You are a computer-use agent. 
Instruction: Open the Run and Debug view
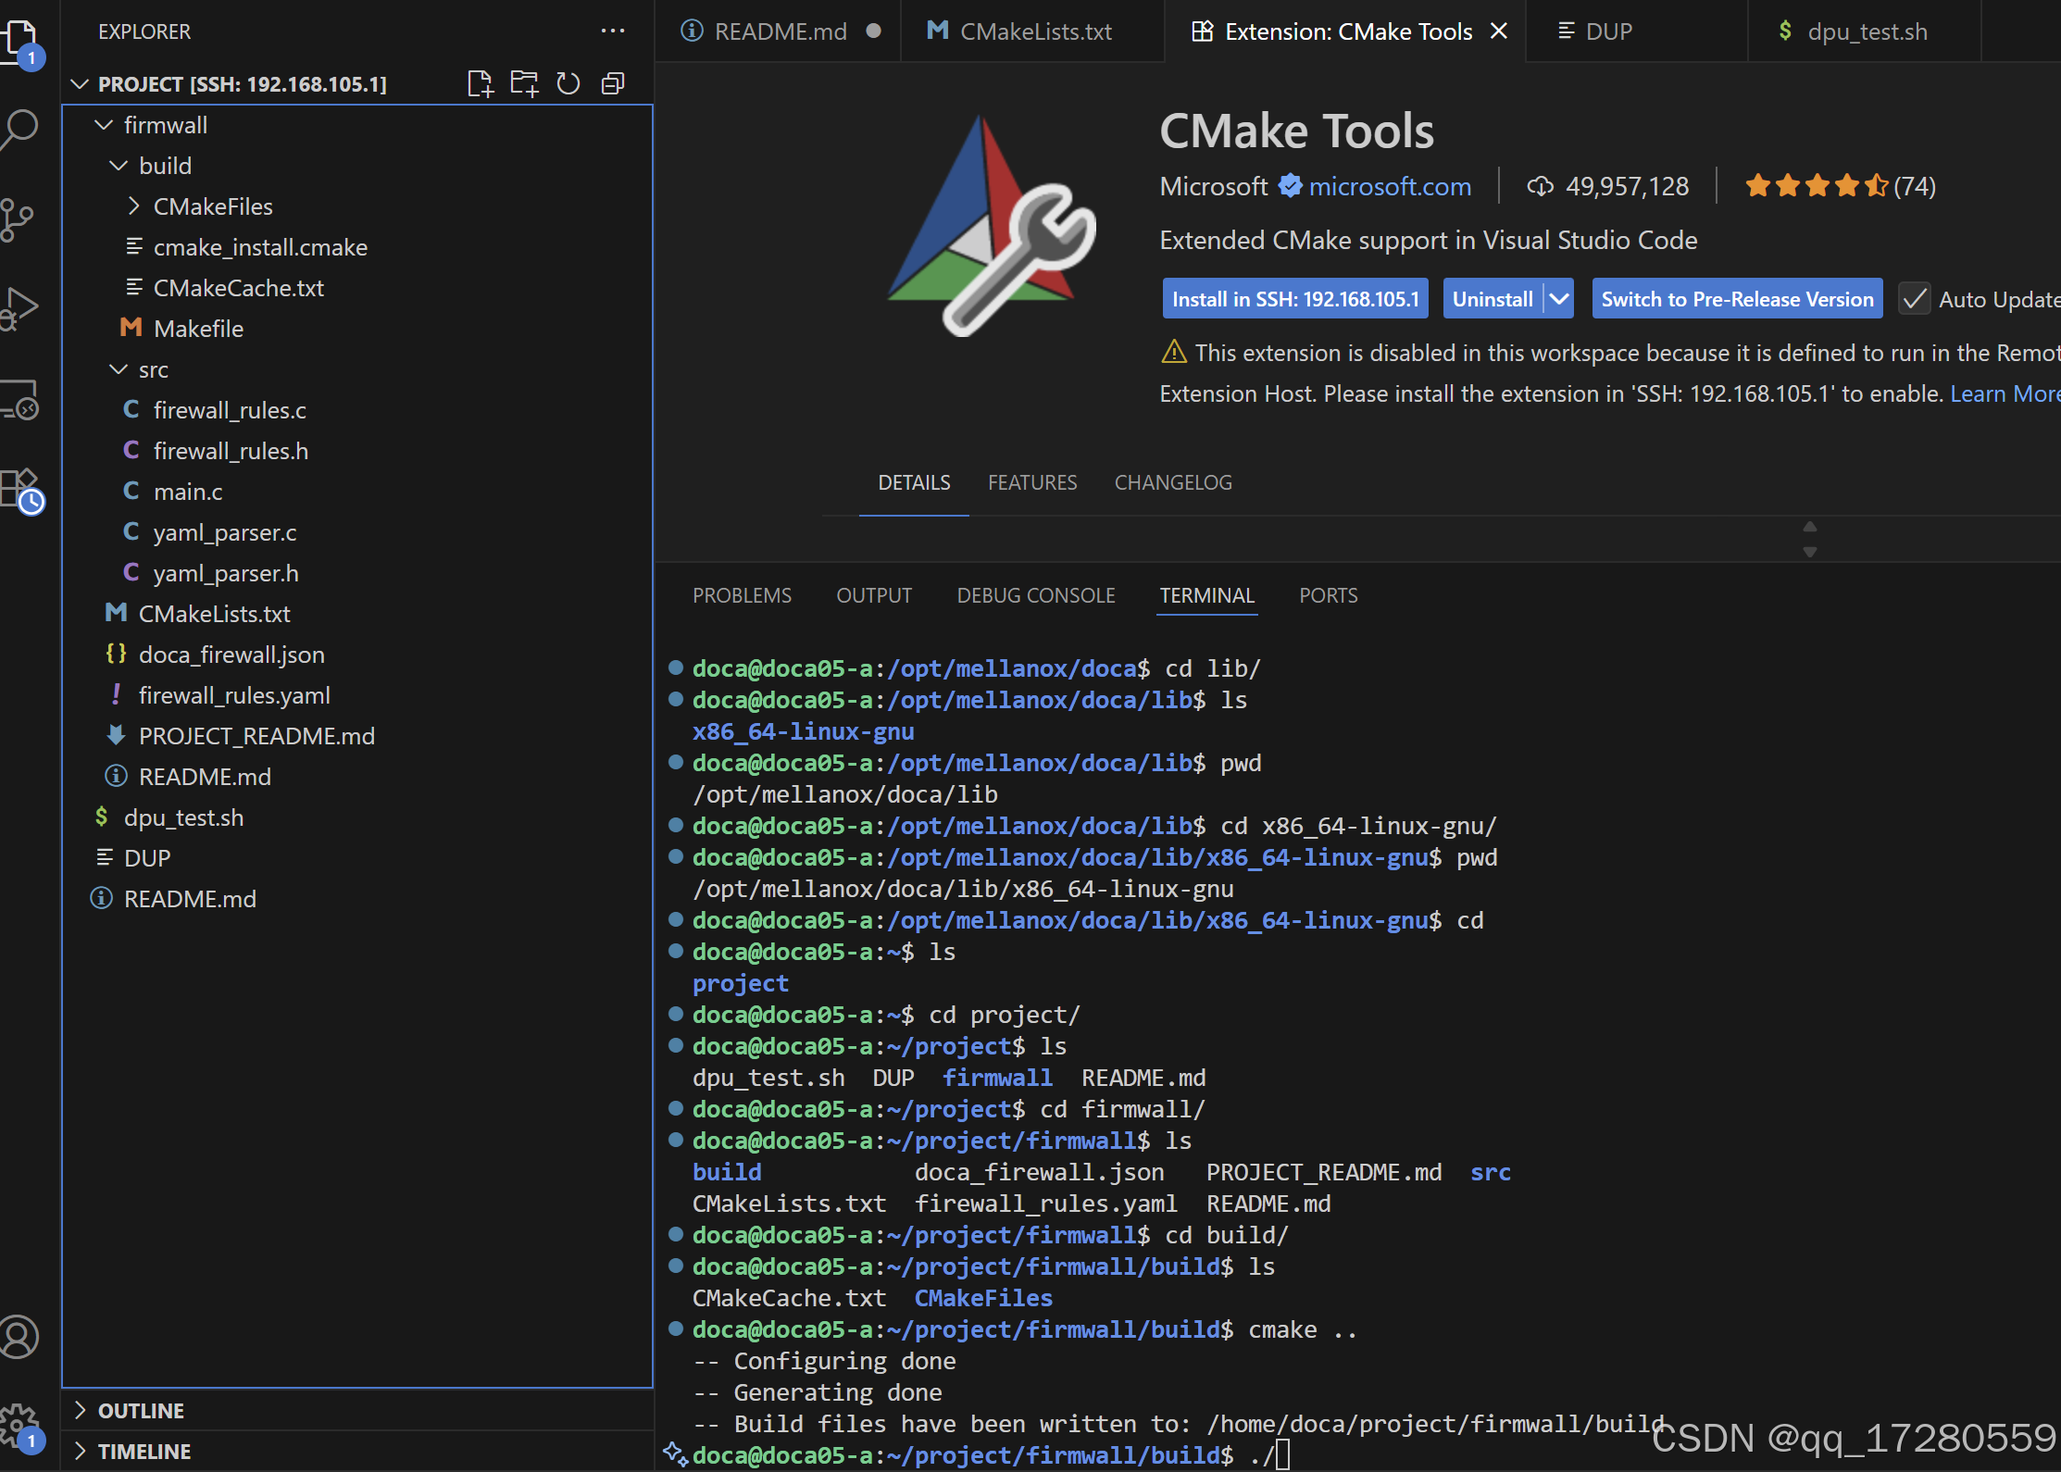(x=20, y=309)
